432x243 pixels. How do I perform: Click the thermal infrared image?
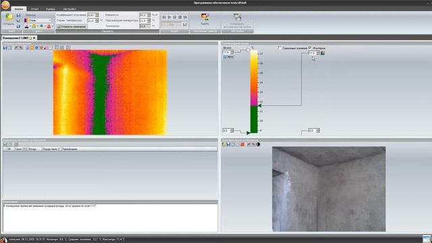(110, 92)
